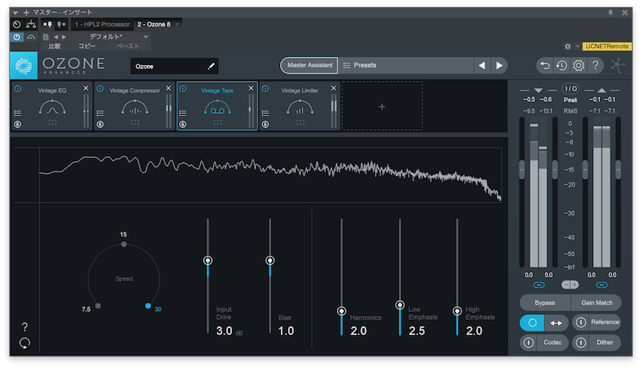
Task: Enable the Reference power toggle
Action: [x=580, y=322]
